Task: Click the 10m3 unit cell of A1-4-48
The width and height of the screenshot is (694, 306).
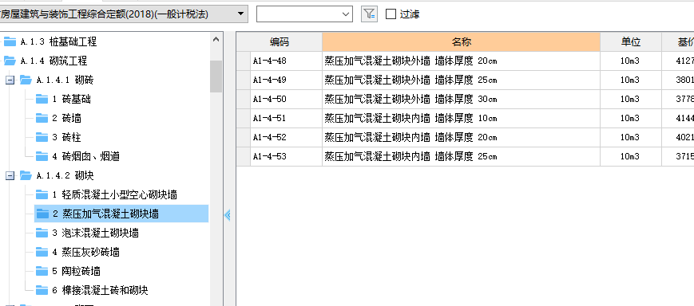Action: pos(631,61)
